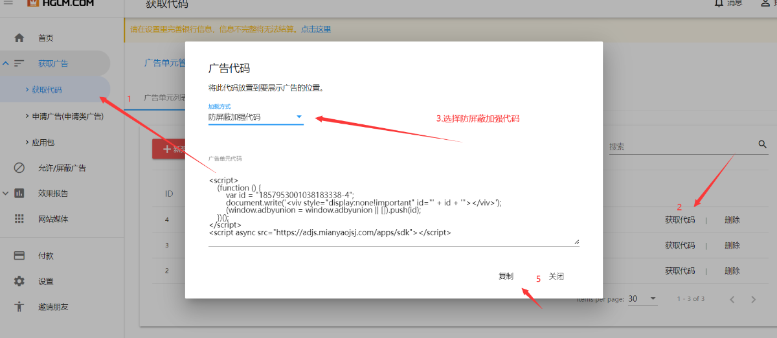This screenshot has width=777, height=338.
Task: Click the 关闭 button in dialog
Action: 556,276
